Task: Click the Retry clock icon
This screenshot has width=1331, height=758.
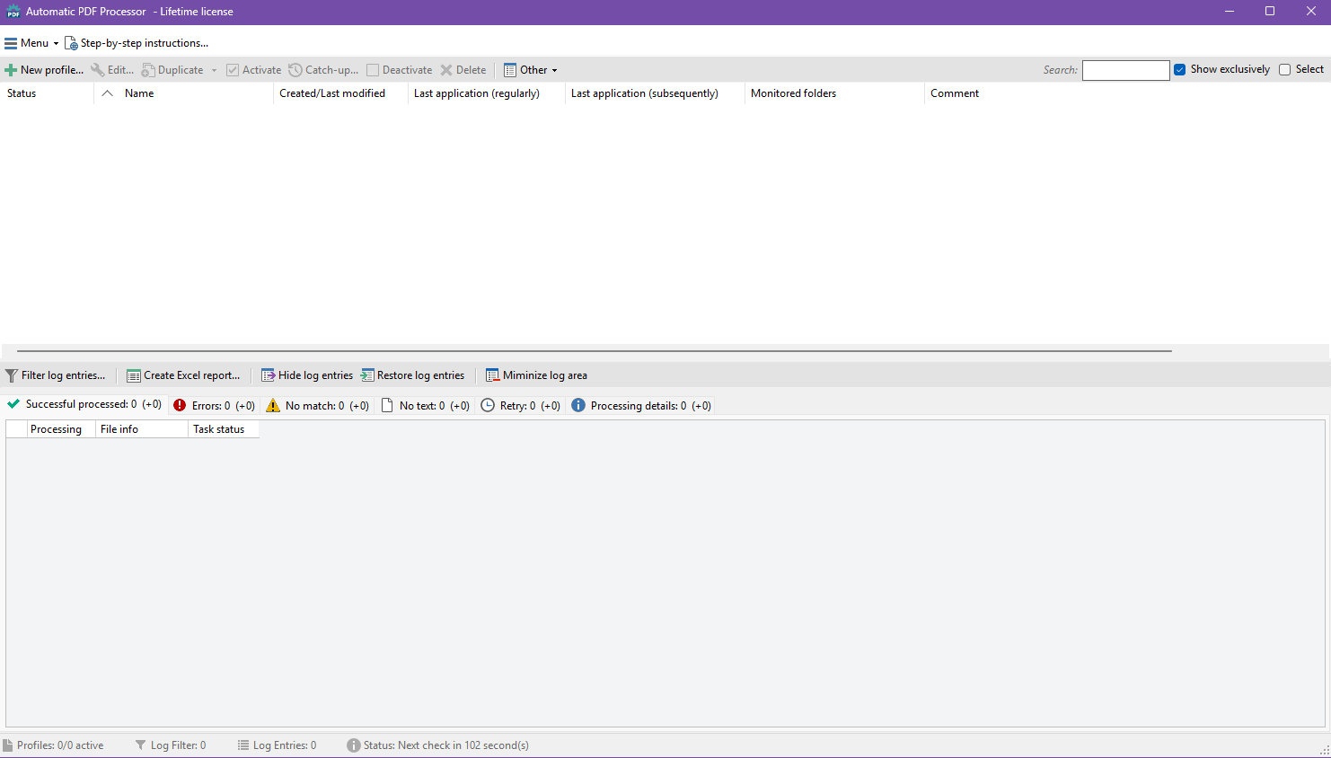Action: click(x=488, y=405)
